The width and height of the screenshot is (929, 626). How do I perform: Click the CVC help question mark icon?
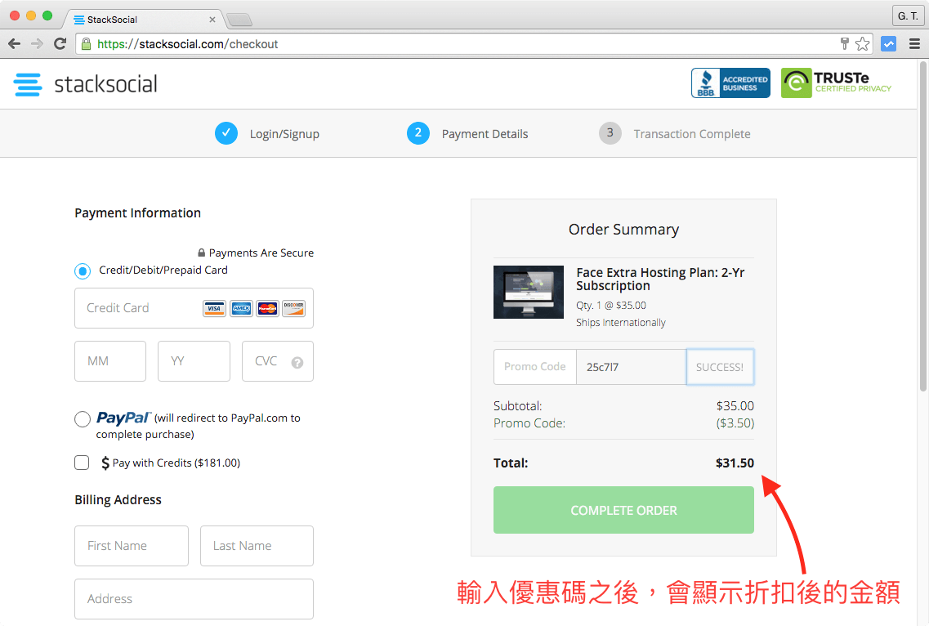[x=297, y=362]
